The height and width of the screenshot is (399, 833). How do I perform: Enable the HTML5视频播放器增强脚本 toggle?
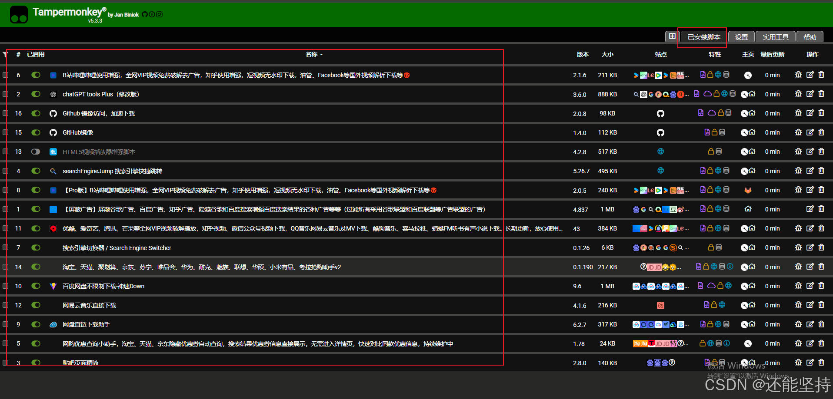[36, 152]
